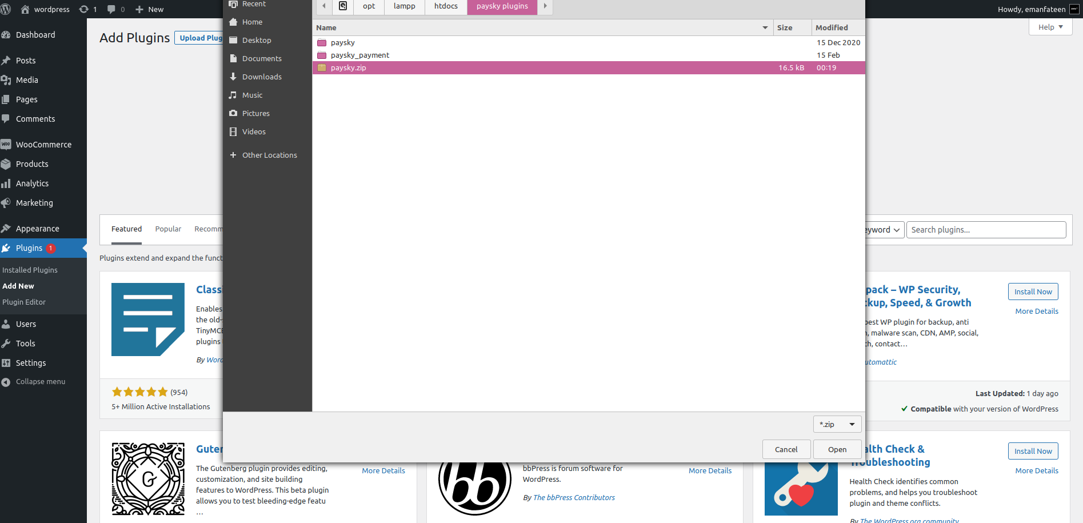Viewport: 1083px width, 523px height.
Task: Click the path bar forward arrow
Action: (545, 6)
